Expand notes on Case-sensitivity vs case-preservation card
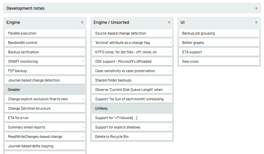 pyautogui.click(x=170, y=71)
